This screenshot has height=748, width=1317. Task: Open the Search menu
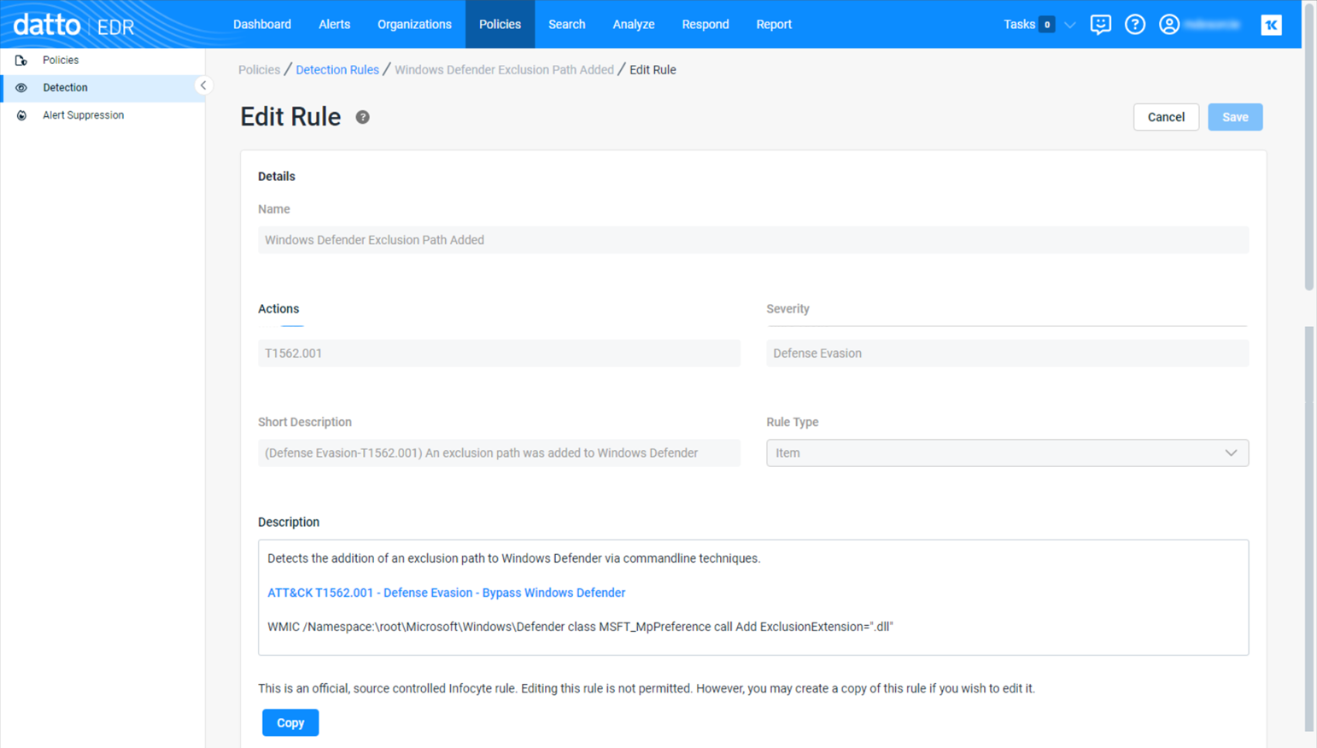point(566,24)
